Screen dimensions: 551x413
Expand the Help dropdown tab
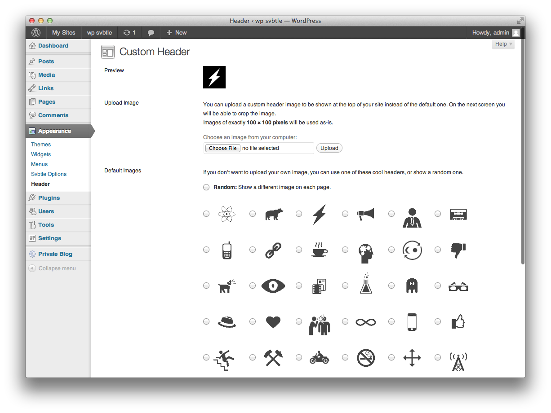click(x=503, y=44)
